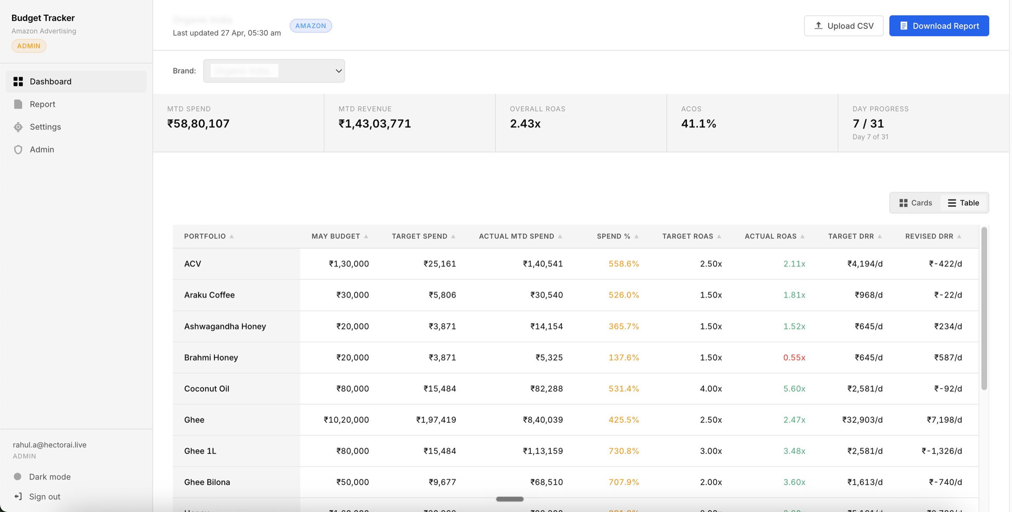Select the Ghee 1L portfolio row
Screen dimensions: 1012x512
pyautogui.click(x=576, y=451)
